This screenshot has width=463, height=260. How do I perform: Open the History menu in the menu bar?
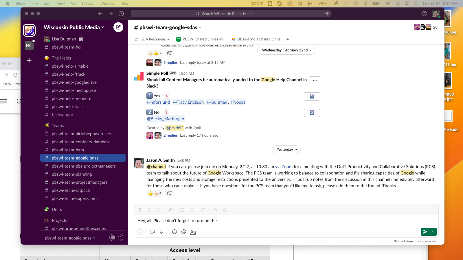point(88,3)
